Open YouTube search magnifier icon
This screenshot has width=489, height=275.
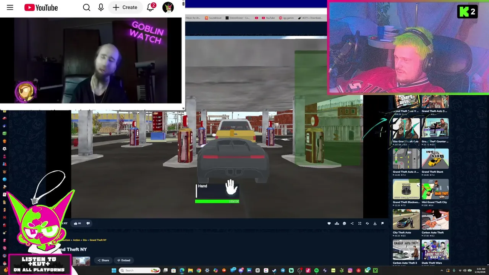(x=87, y=8)
